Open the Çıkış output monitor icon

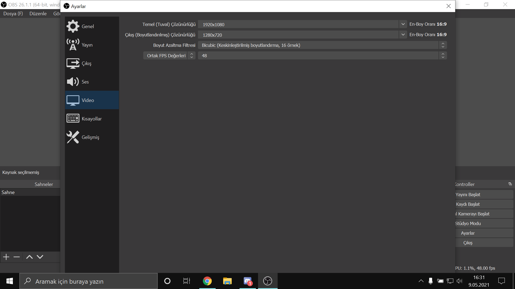(x=73, y=63)
